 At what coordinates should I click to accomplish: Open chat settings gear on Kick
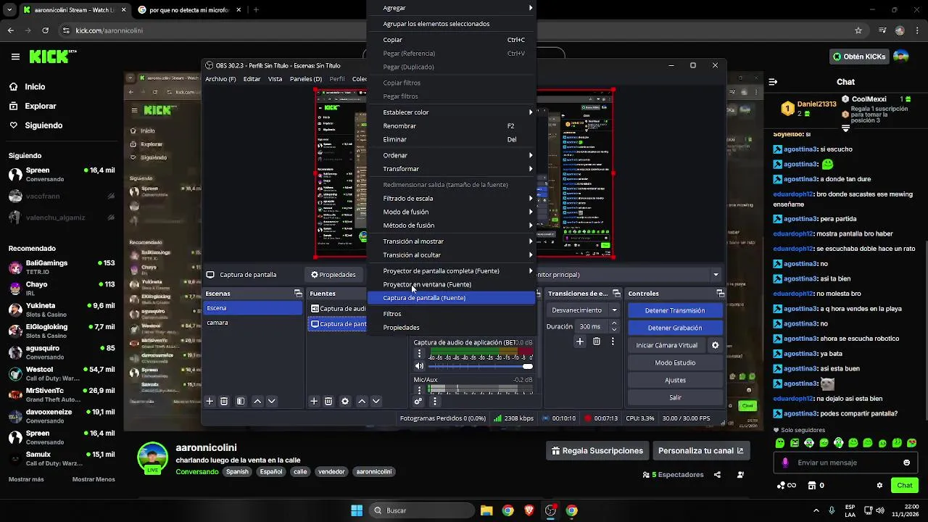[x=879, y=485]
